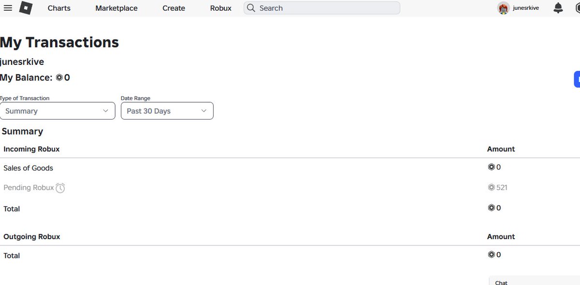
Task: Click the Pending Robux label
Action: (x=29, y=188)
